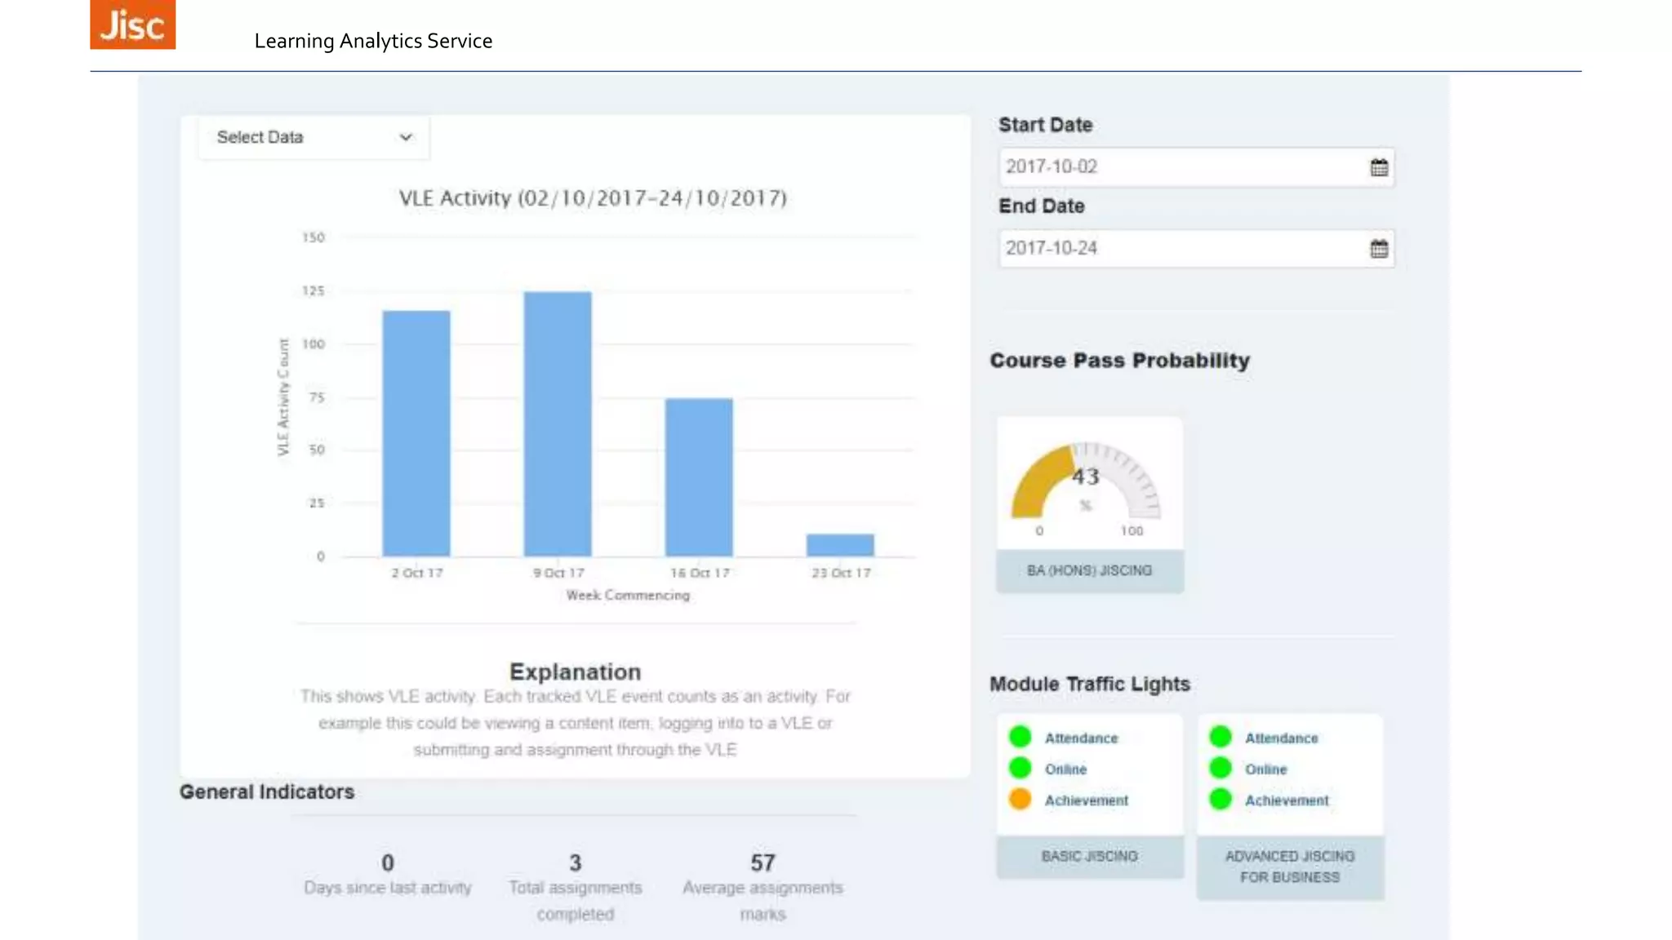Click the Average assignments marks value 57
Viewport: 1672px width, 940px height.
pyautogui.click(x=763, y=862)
